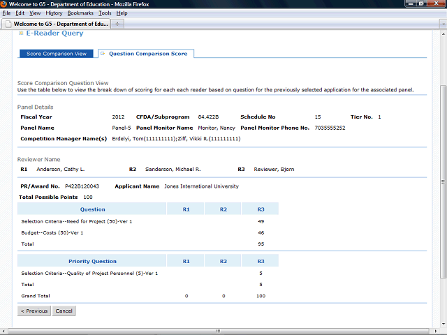
Task: Open the View menu
Action: point(35,13)
